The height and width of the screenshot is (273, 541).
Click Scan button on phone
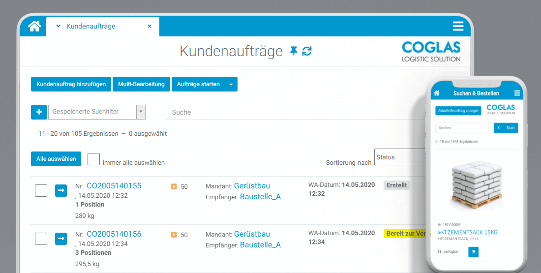coord(511,128)
